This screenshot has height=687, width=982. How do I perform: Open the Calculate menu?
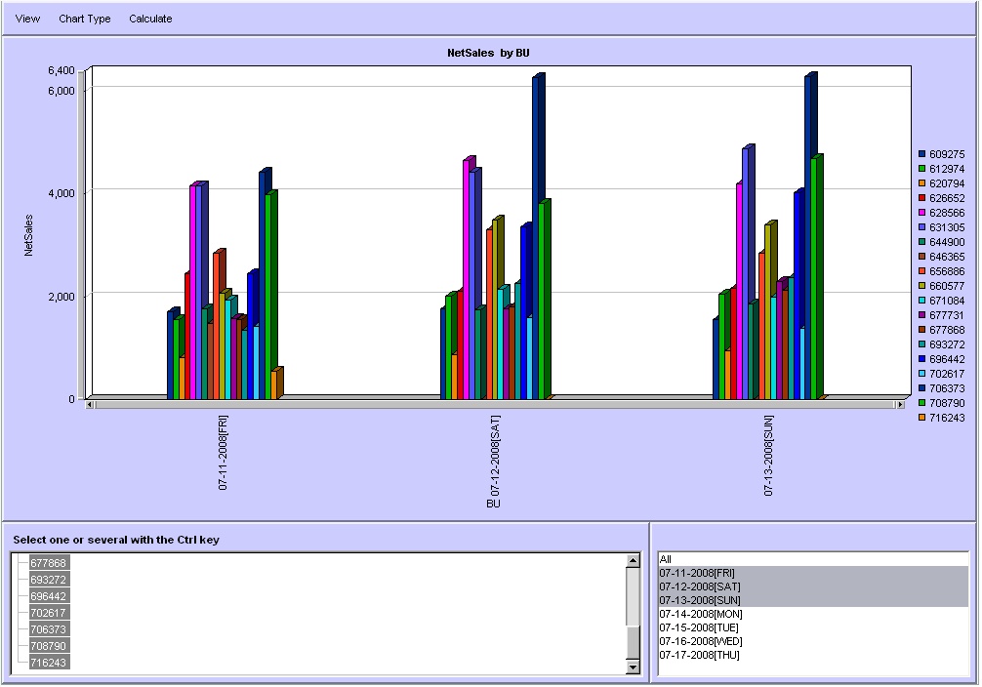pos(150,19)
